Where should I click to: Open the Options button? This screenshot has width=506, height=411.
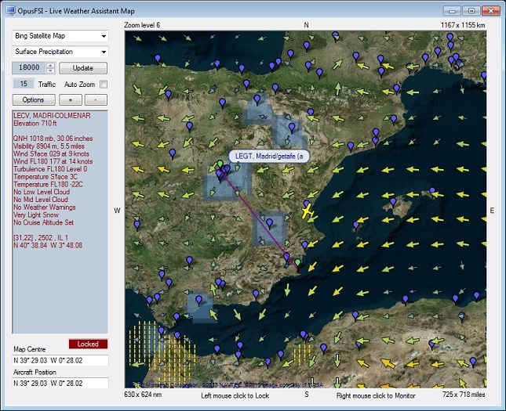point(34,100)
